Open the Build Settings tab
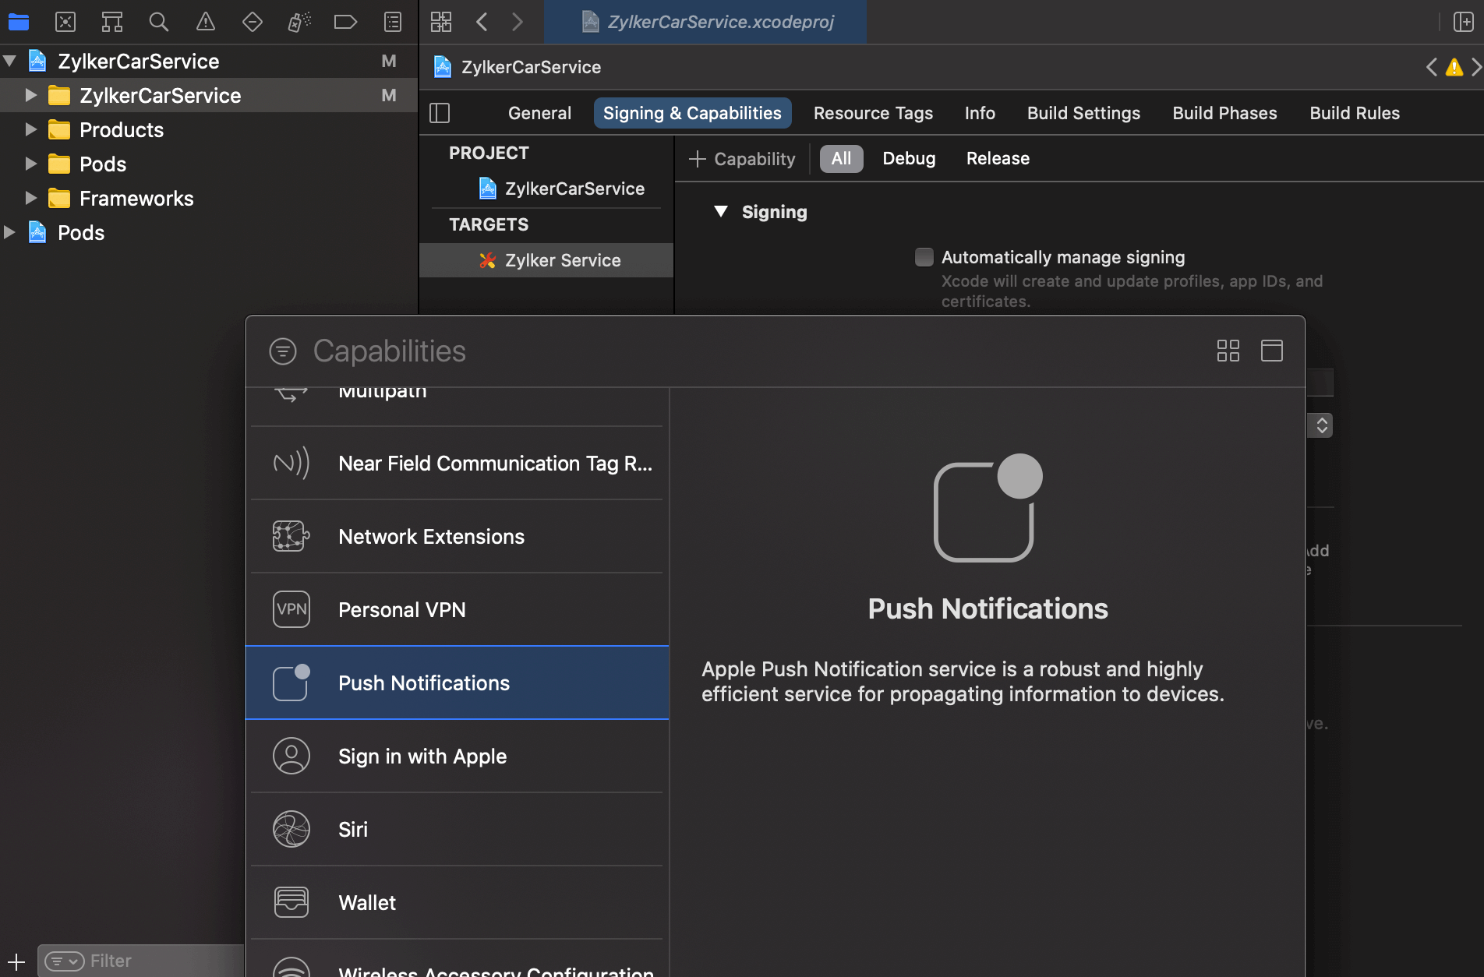1484x977 pixels. (1083, 114)
